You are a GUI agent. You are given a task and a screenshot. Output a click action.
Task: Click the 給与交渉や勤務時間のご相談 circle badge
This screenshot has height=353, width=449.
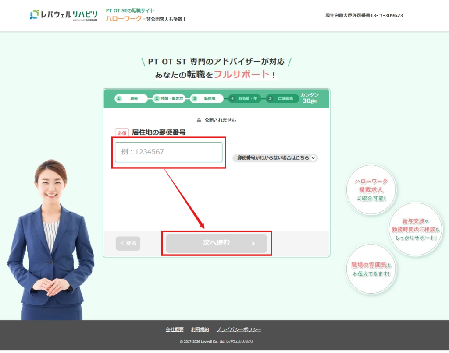pos(414,229)
